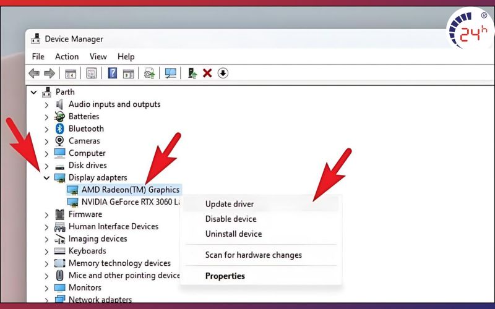This screenshot has height=309, width=495.
Task: Click the Monitors icon
Action: [59, 288]
